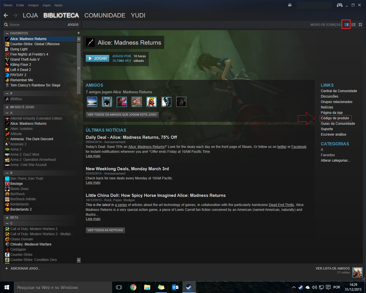This screenshot has height=293, width=366.
Task: Open the Amigos menu
Action: [33, 5]
